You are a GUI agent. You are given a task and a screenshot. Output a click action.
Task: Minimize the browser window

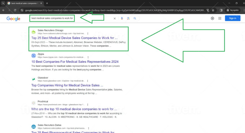click(229, 3)
